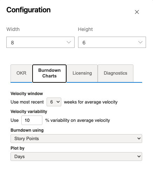This screenshot has height=169, width=153.
Task: Click the Burndown using label
Action: (27, 130)
